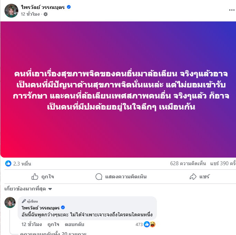
Task: Click the colored background post text
Action: point(121,90)
